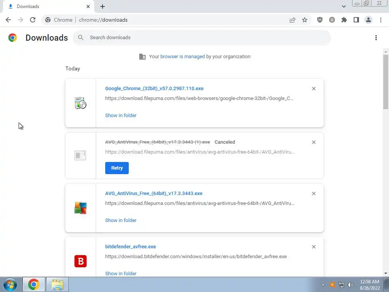This screenshot has width=389, height=292.
Task: Remove canceled AVG download from list
Action: 313,142
